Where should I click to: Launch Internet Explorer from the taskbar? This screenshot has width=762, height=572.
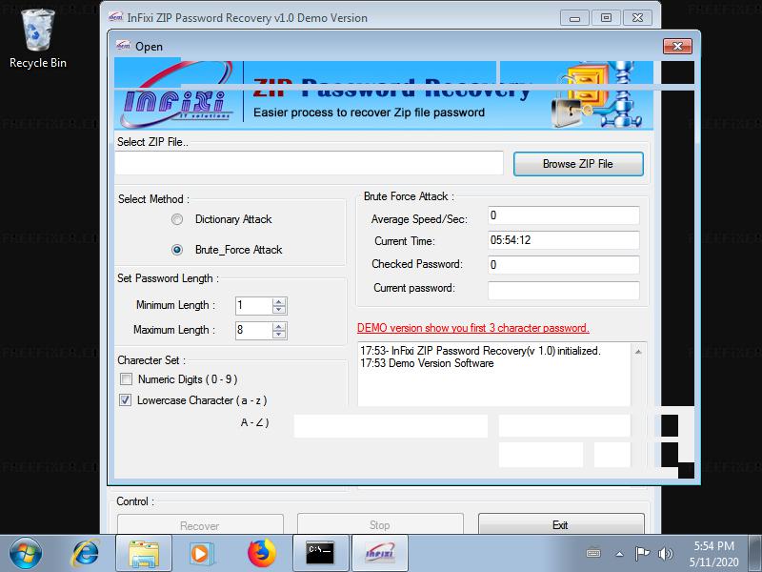[86, 553]
